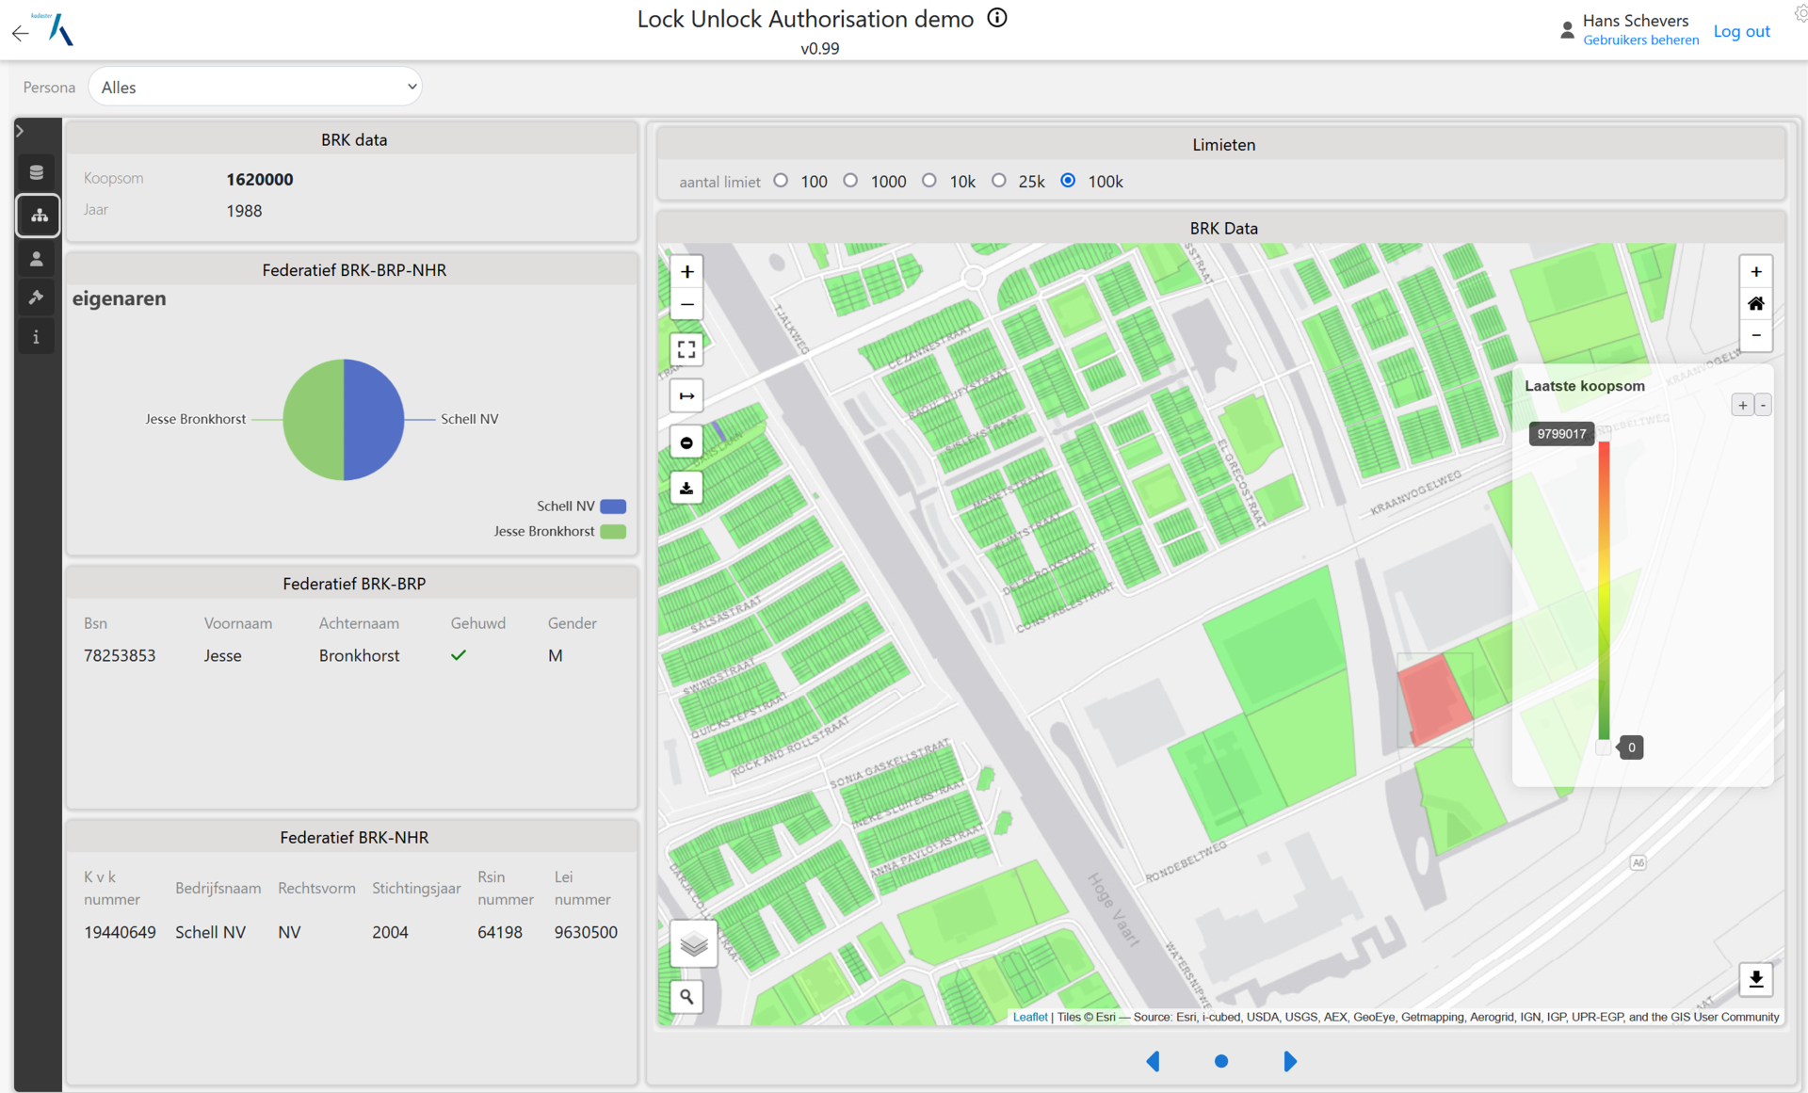Click the user profile icon
Image resolution: width=1808 pixels, height=1093 pixels.
(x=1567, y=30)
